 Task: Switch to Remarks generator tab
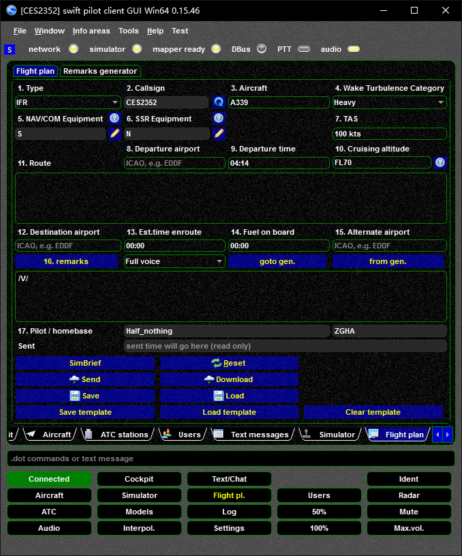click(100, 71)
